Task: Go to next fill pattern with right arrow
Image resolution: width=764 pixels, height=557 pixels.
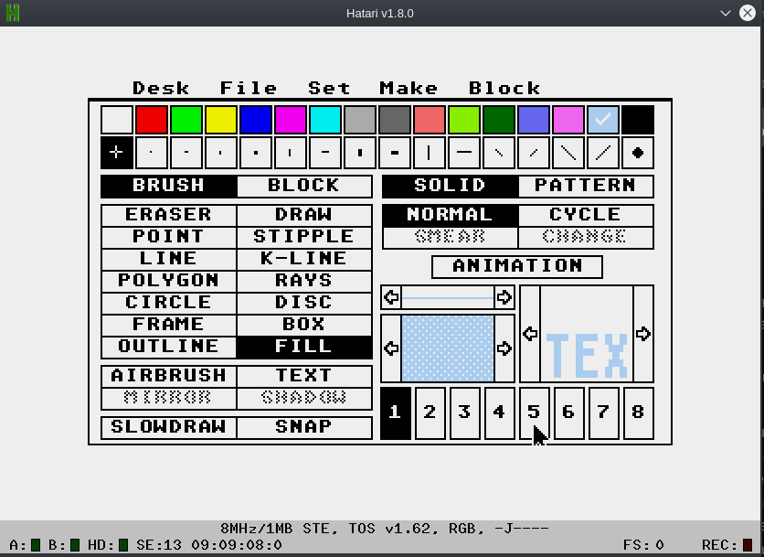Action: coord(504,348)
